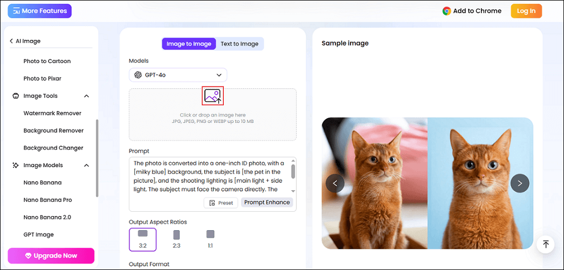Viewport: 564px width, 270px height.
Task: Show next sample image
Action: click(520, 183)
